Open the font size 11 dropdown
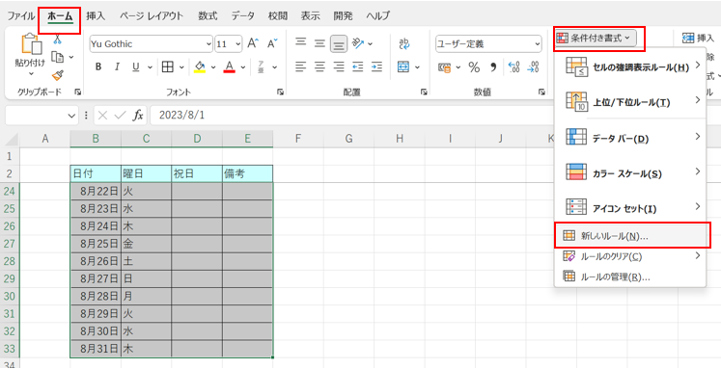The width and height of the screenshot is (721, 369). pyautogui.click(x=237, y=44)
